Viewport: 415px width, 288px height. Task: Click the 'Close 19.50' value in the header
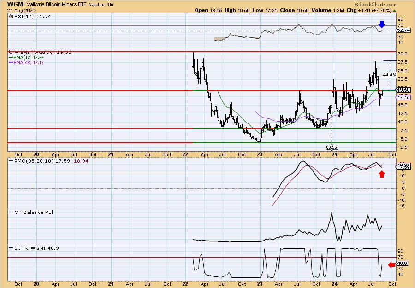[x=295, y=10]
